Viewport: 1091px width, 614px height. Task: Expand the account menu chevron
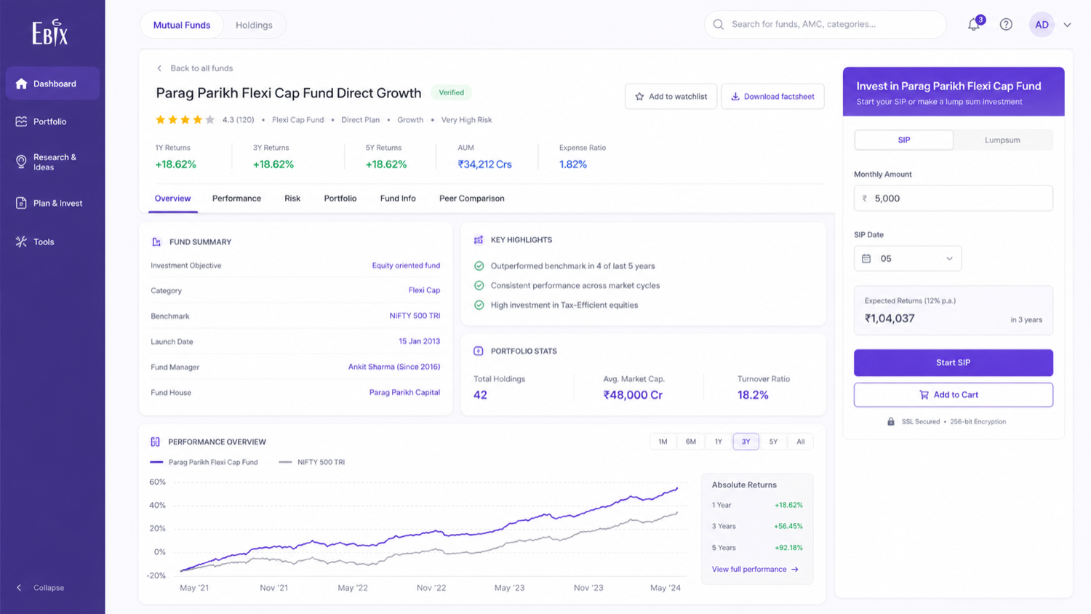tap(1067, 25)
